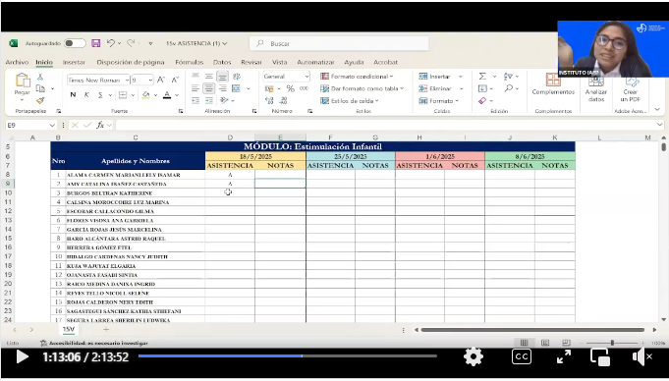The height and width of the screenshot is (381, 669).
Task: Enter fullscreen video mode
Action: (x=564, y=356)
